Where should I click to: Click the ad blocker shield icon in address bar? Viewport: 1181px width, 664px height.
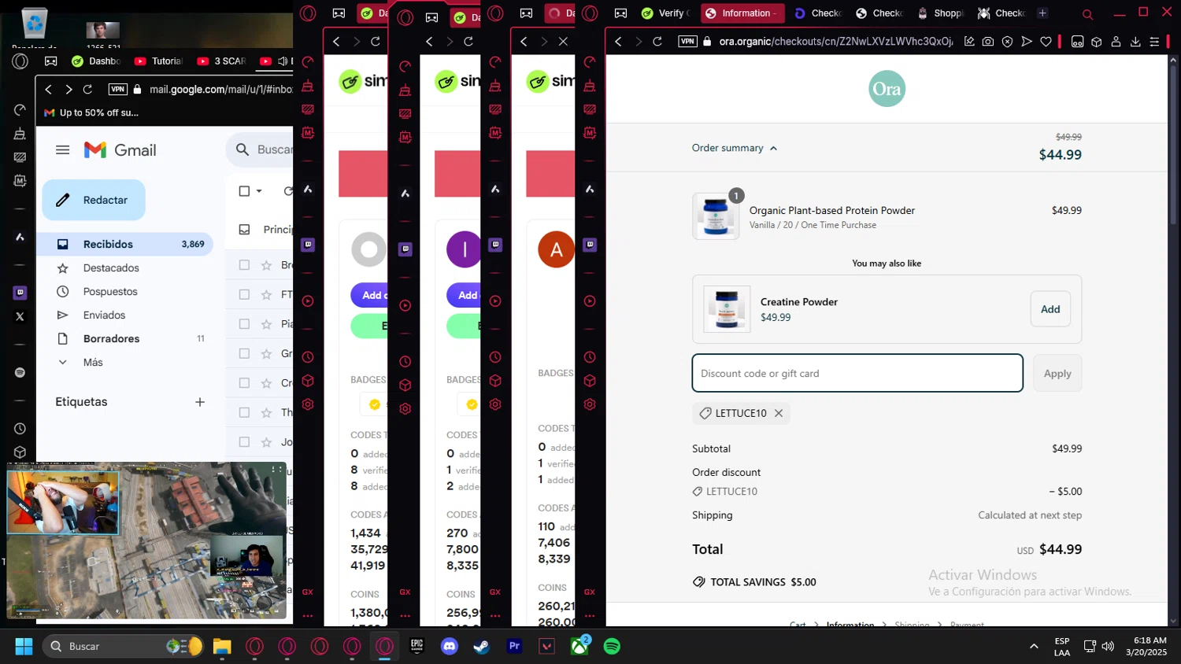[1007, 42]
